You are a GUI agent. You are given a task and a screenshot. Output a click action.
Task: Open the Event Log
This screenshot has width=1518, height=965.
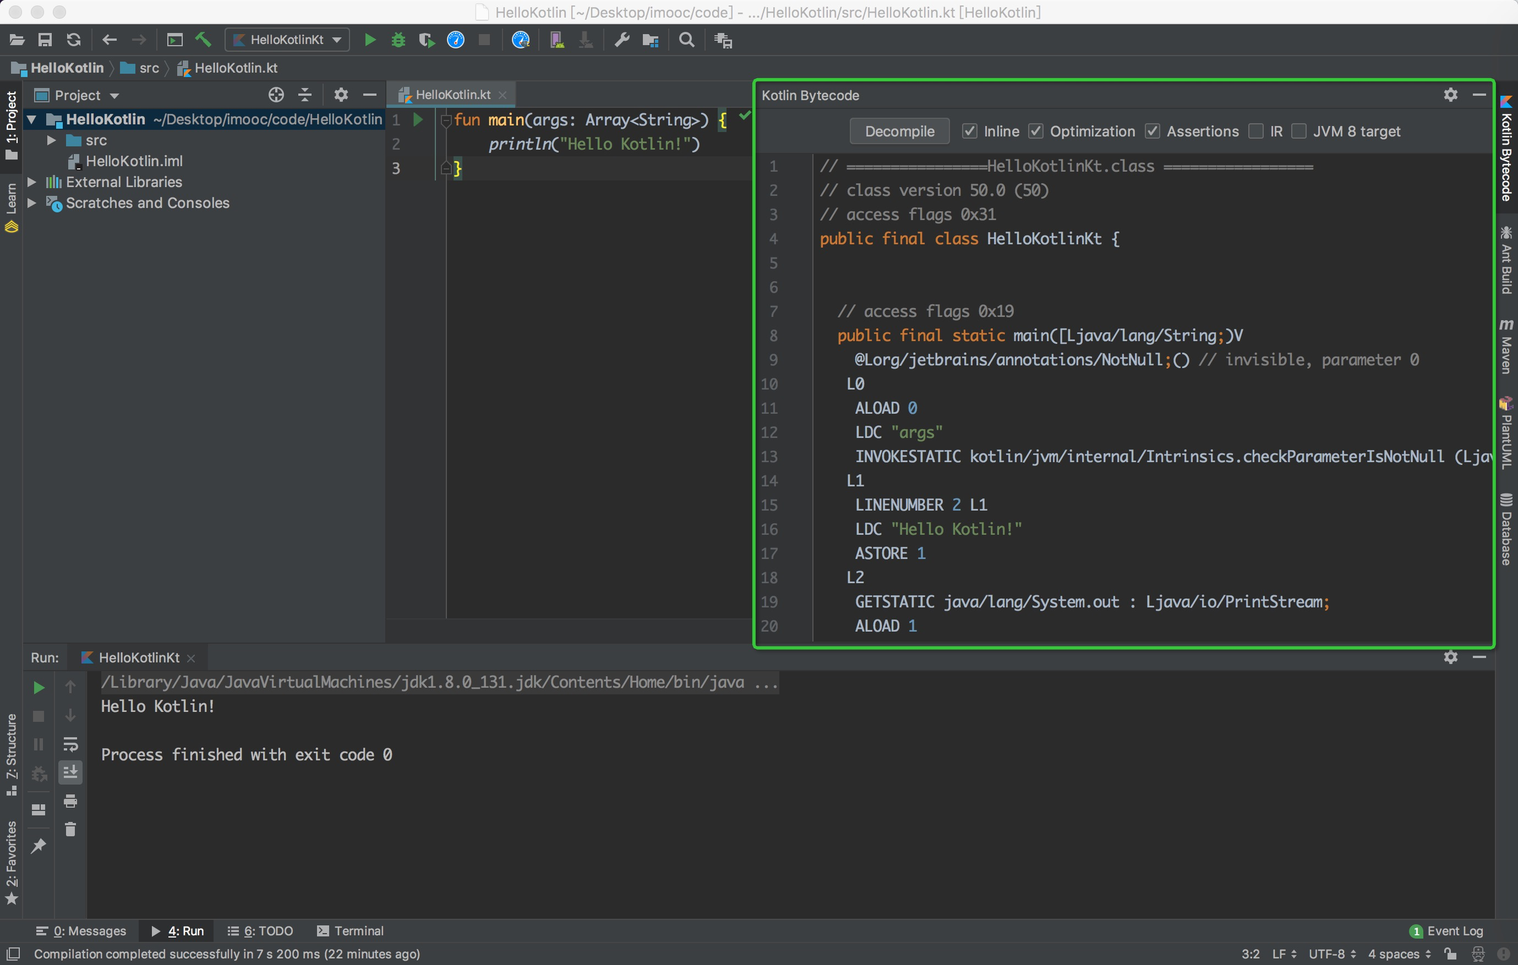(x=1446, y=931)
